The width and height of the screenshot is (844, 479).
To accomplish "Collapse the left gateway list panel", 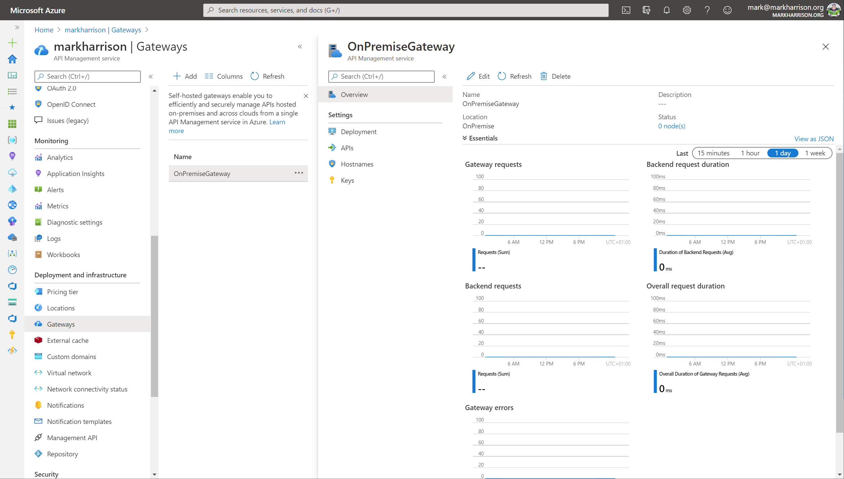I will click(301, 47).
